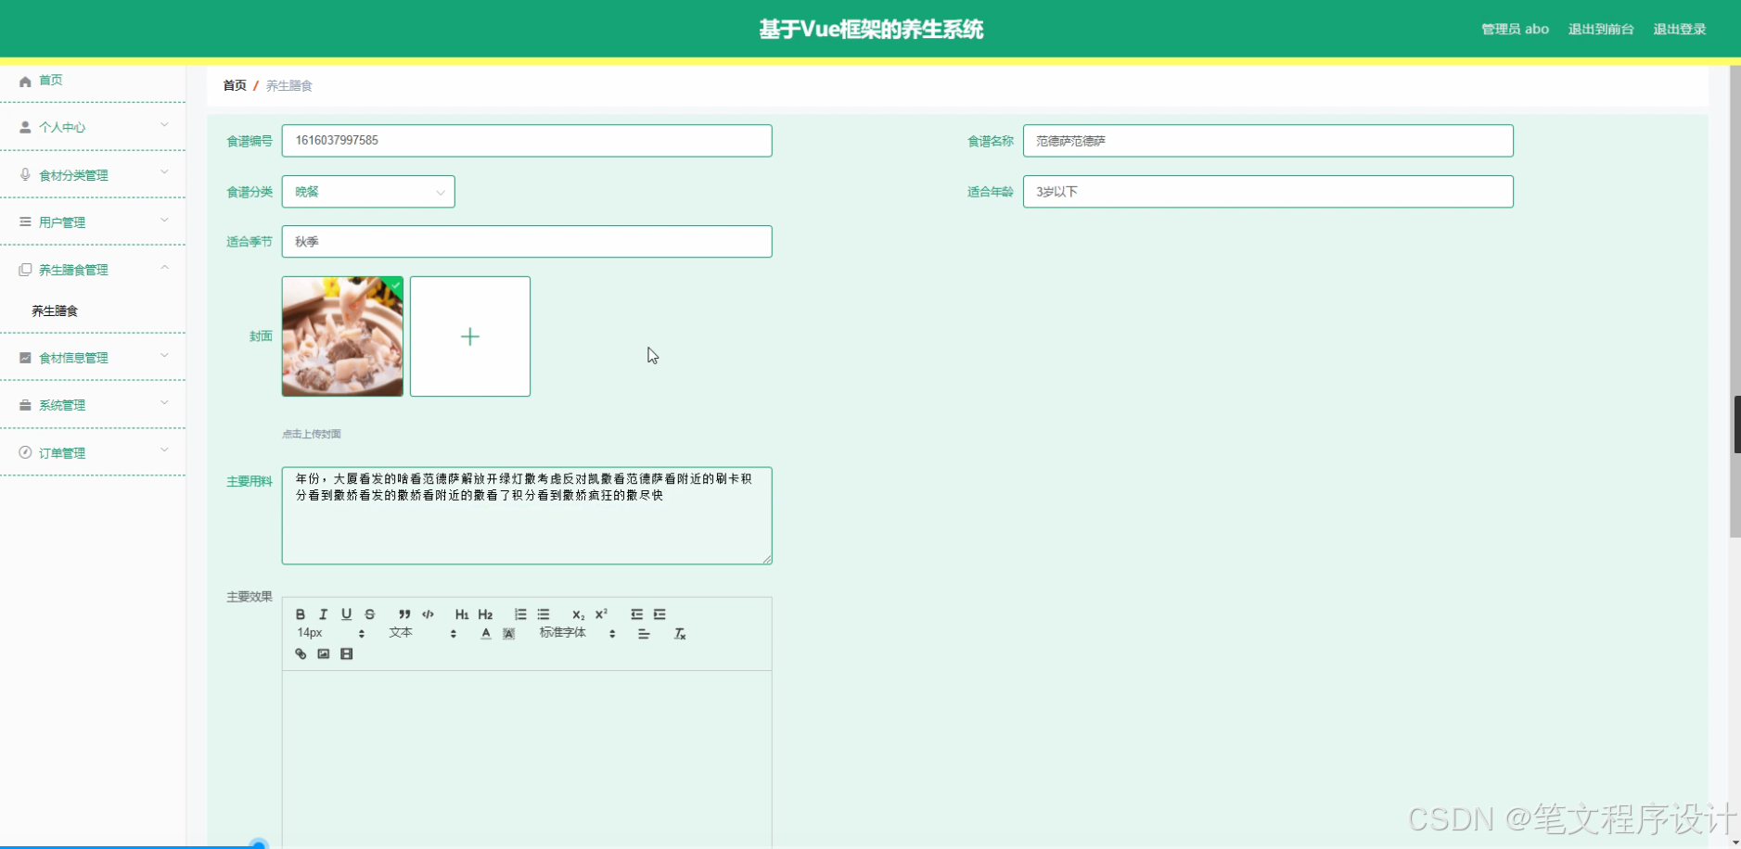Open the text color picker in editor
Viewport: 1741px width, 849px height.
(x=484, y=633)
